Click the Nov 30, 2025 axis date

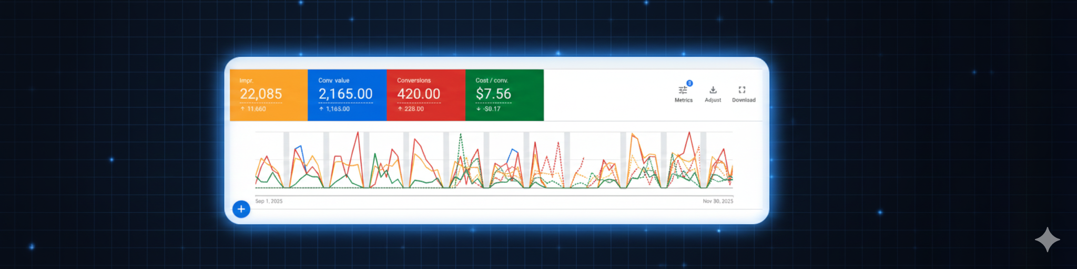[718, 201]
